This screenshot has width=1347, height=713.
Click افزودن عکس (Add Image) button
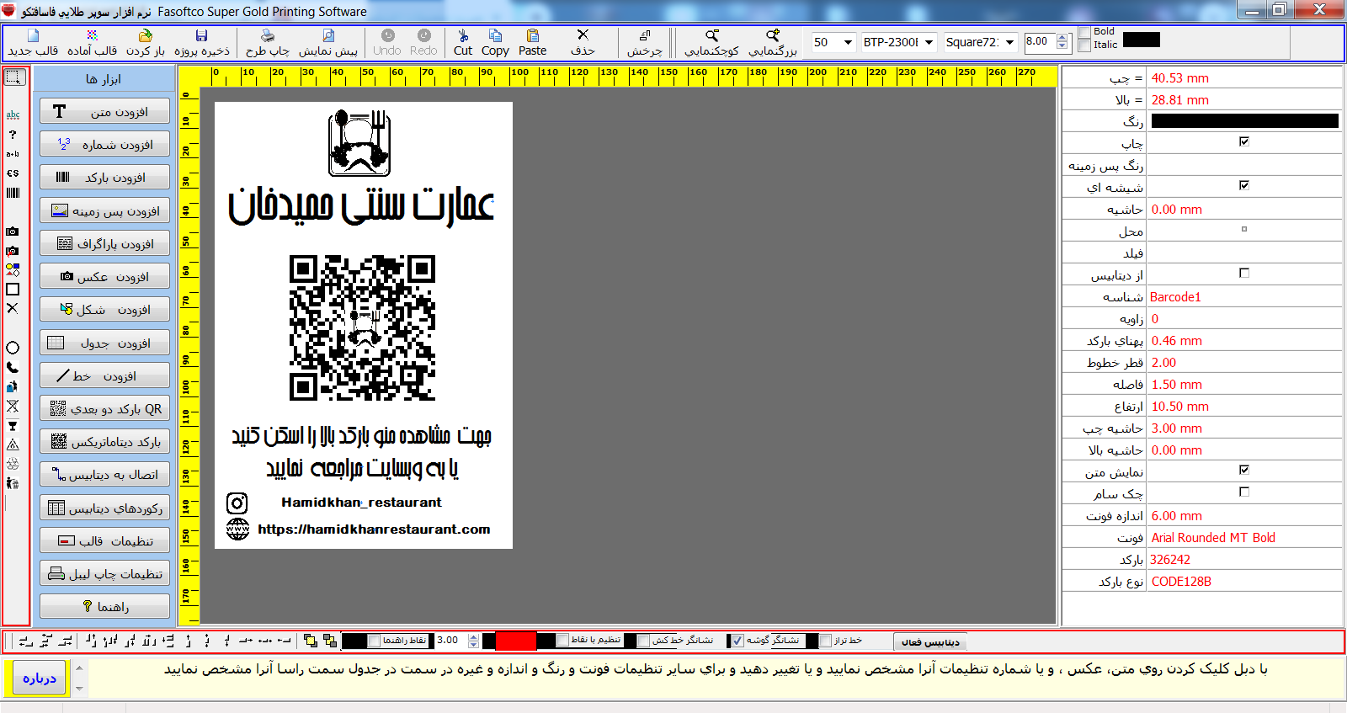104,277
